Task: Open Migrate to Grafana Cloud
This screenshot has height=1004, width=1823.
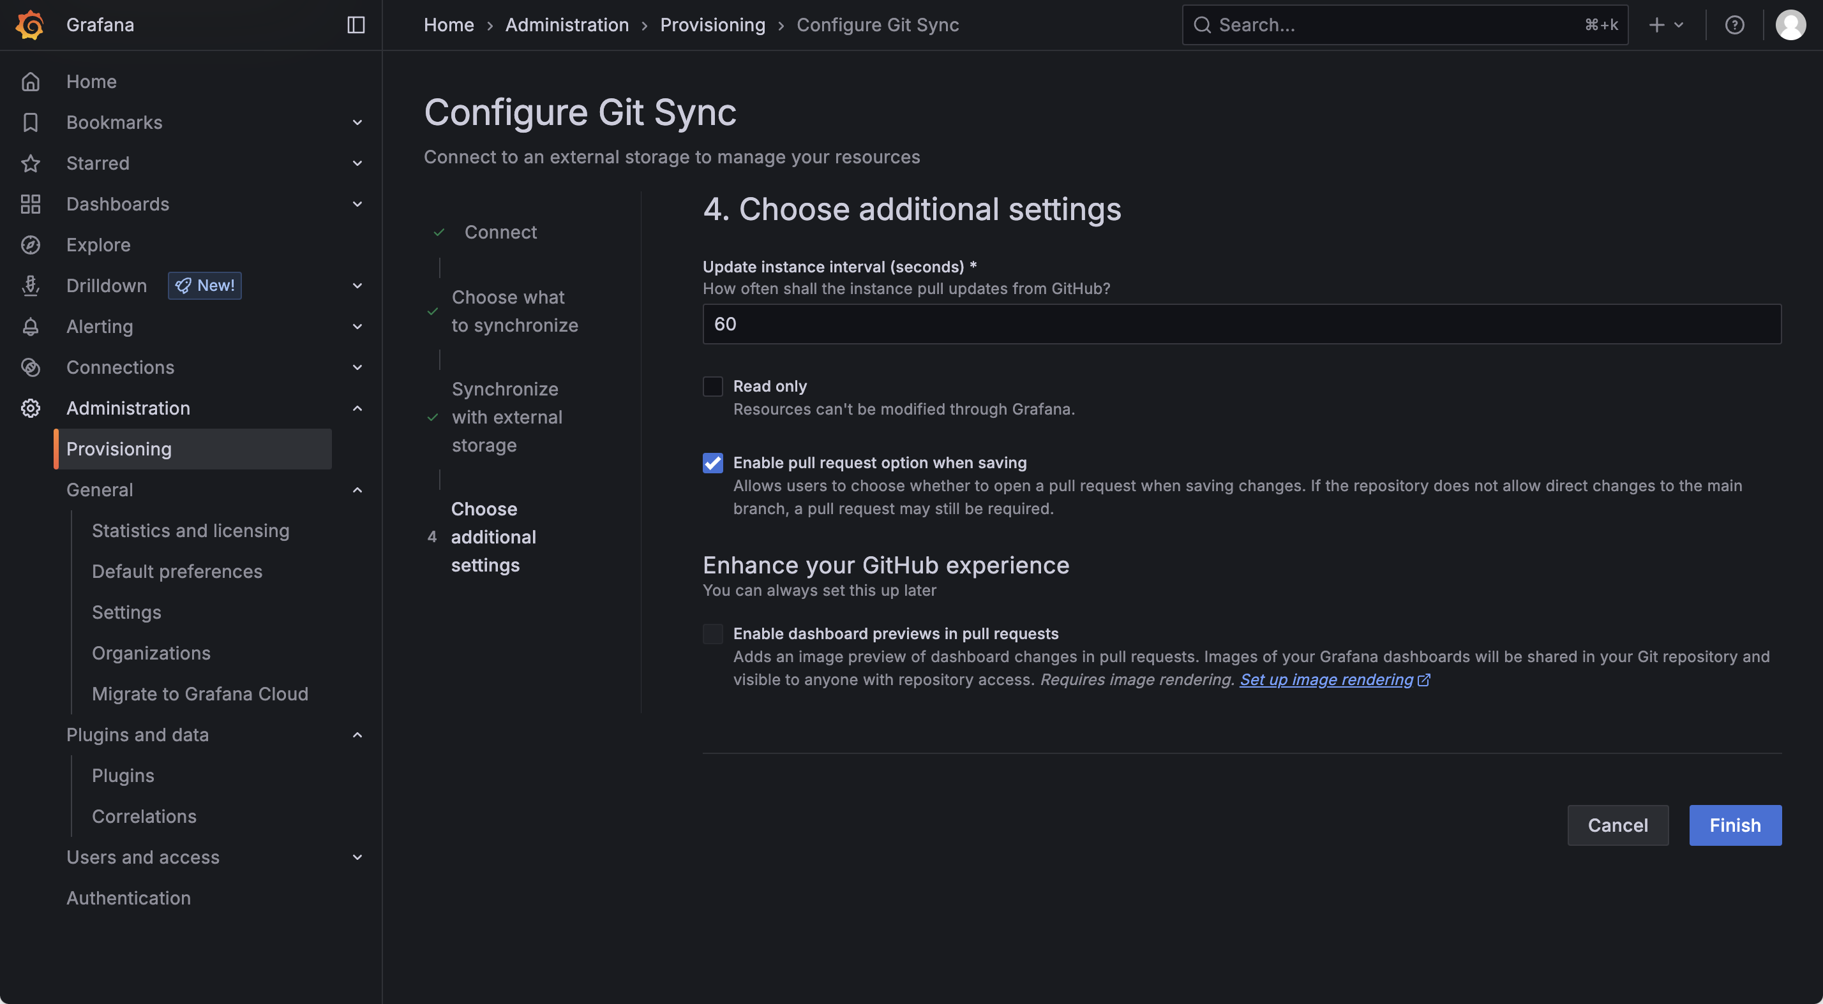Action: click(x=200, y=693)
